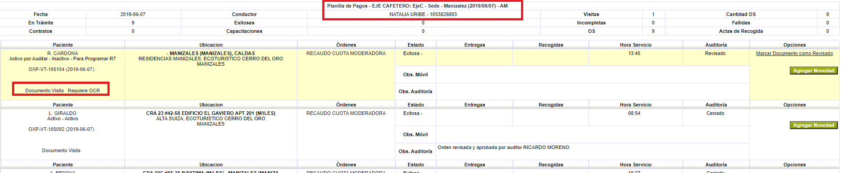Click the empty Obs. Auditoría field in Cardona's row
The height and width of the screenshot is (173, 841).
coord(592,91)
